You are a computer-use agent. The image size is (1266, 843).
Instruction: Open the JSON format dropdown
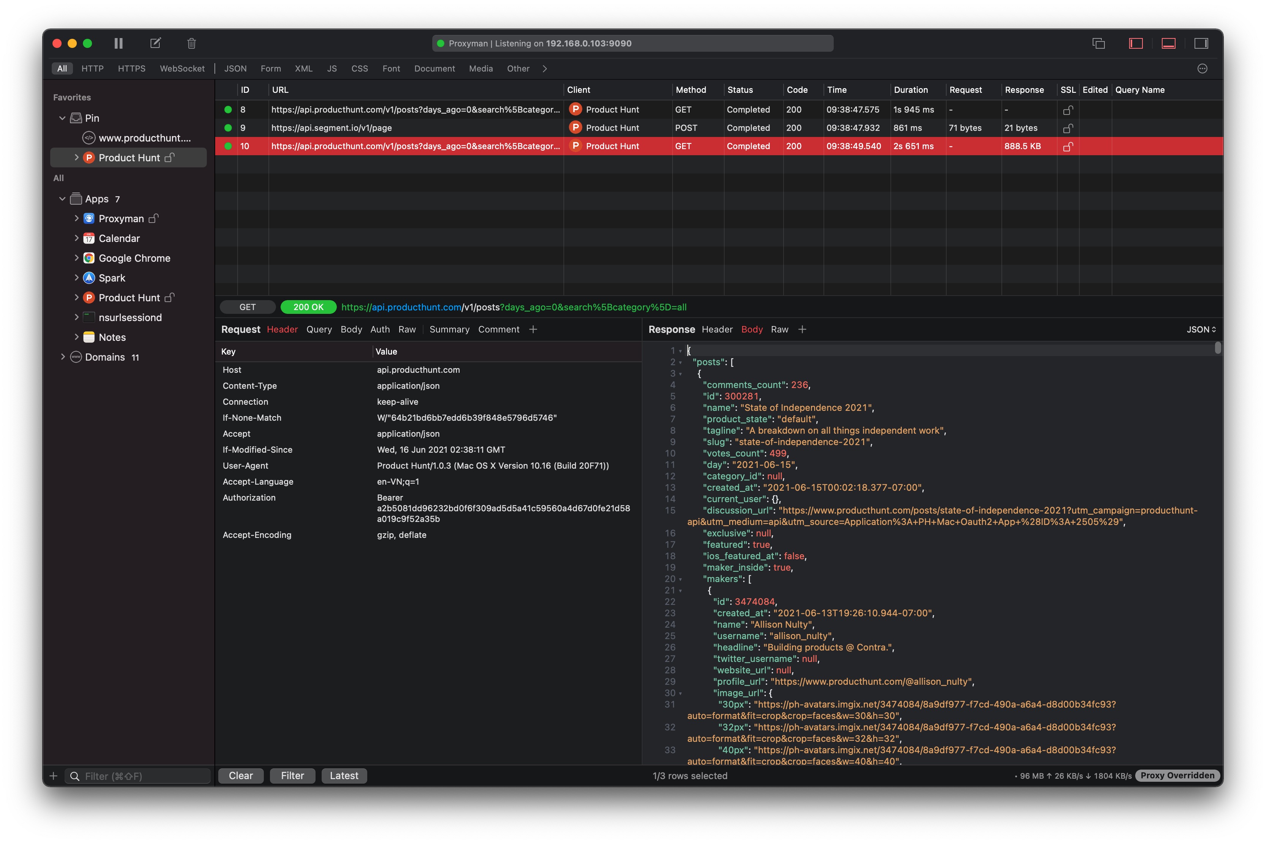pyautogui.click(x=1201, y=329)
